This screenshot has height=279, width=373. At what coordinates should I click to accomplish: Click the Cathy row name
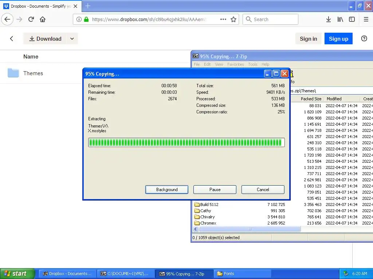point(205,211)
